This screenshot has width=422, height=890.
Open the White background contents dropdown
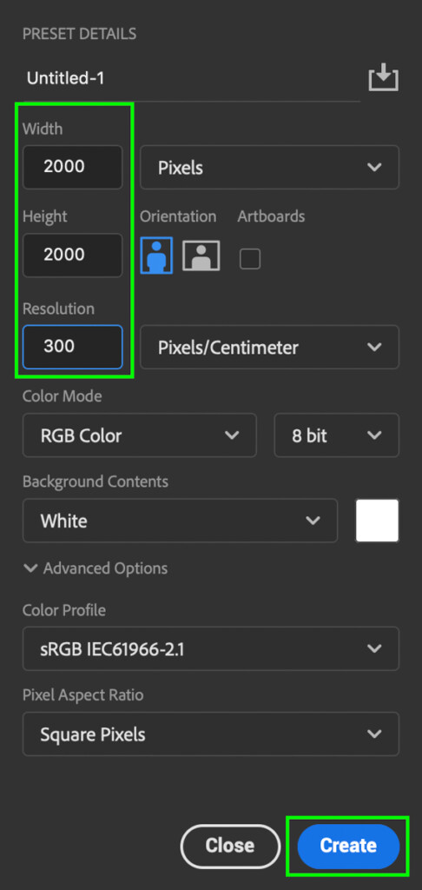pyautogui.click(x=181, y=521)
